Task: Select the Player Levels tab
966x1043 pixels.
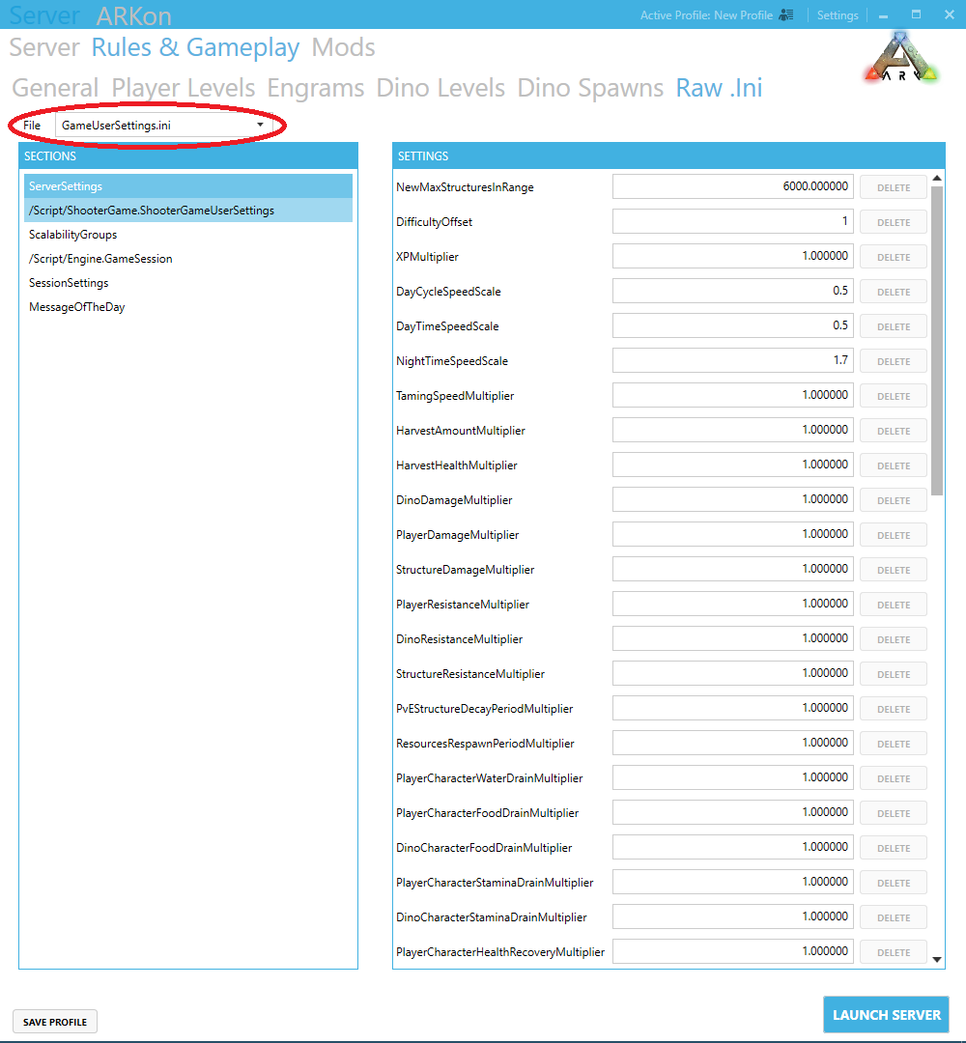Action: click(184, 88)
